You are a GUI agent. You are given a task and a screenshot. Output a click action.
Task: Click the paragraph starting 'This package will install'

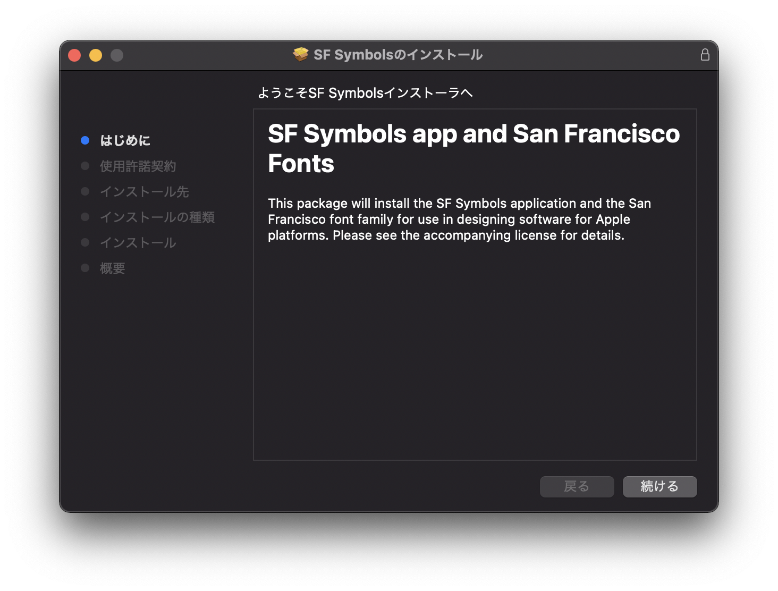(459, 219)
